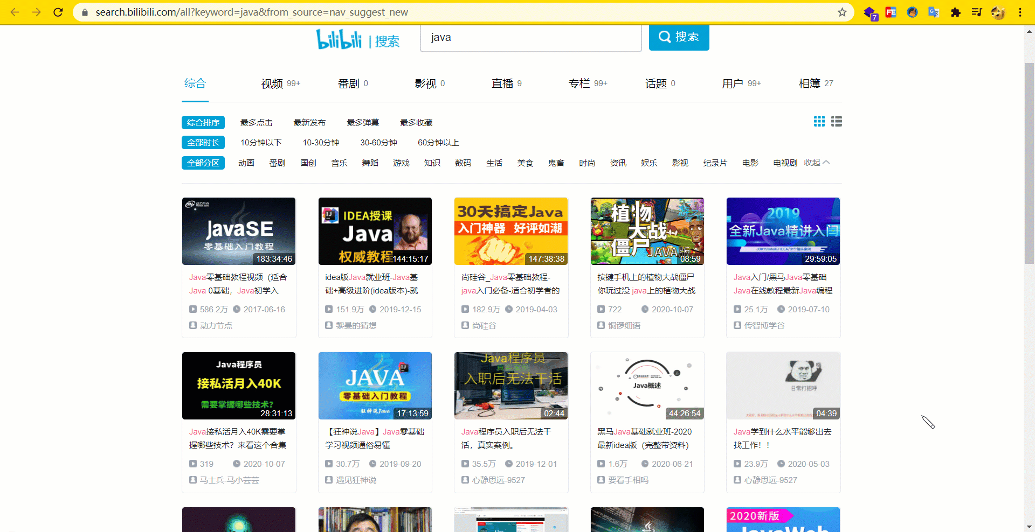Sort results by 最多点击
Screen dimensions: 1035x532
(x=257, y=123)
